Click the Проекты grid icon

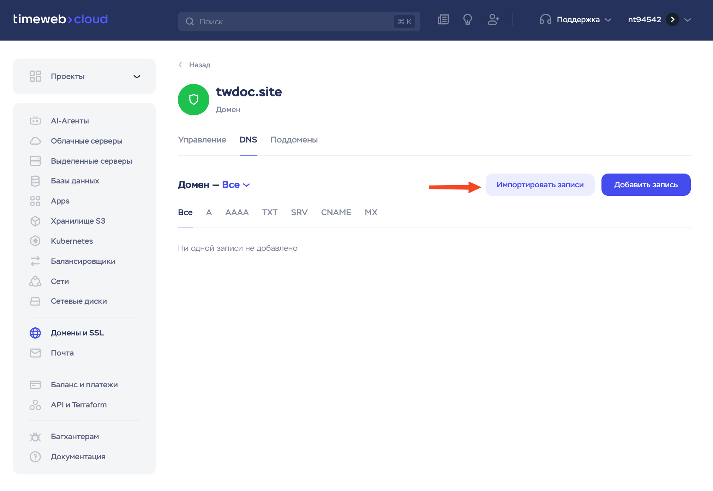pyautogui.click(x=35, y=76)
